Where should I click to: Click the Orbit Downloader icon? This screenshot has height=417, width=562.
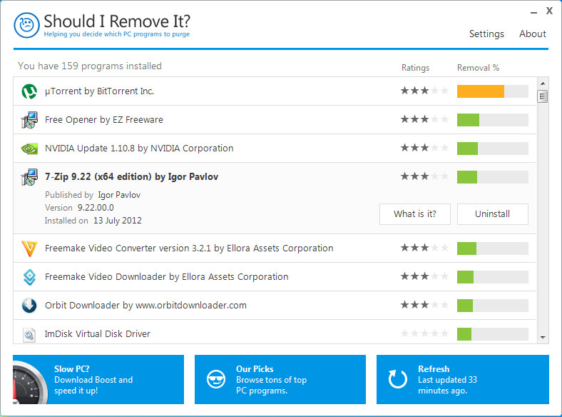(29, 306)
